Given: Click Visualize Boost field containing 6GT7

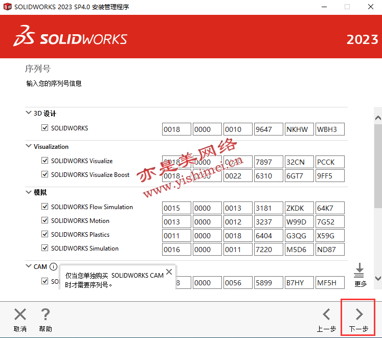Looking at the screenshot, I should pyautogui.click(x=299, y=176).
